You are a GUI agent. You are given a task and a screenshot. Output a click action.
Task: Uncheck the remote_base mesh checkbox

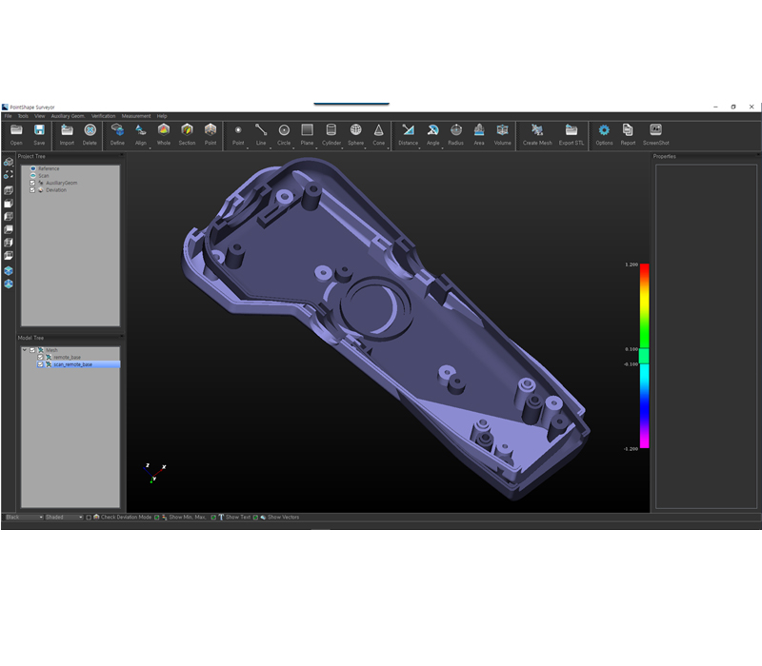tap(40, 357)
